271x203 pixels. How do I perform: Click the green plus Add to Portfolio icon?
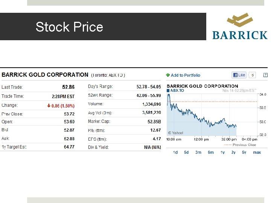point(168,75)
